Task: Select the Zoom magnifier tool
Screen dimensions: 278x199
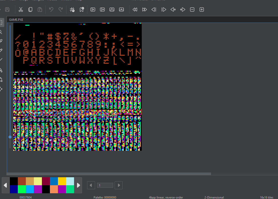Action: coord(1,32)
